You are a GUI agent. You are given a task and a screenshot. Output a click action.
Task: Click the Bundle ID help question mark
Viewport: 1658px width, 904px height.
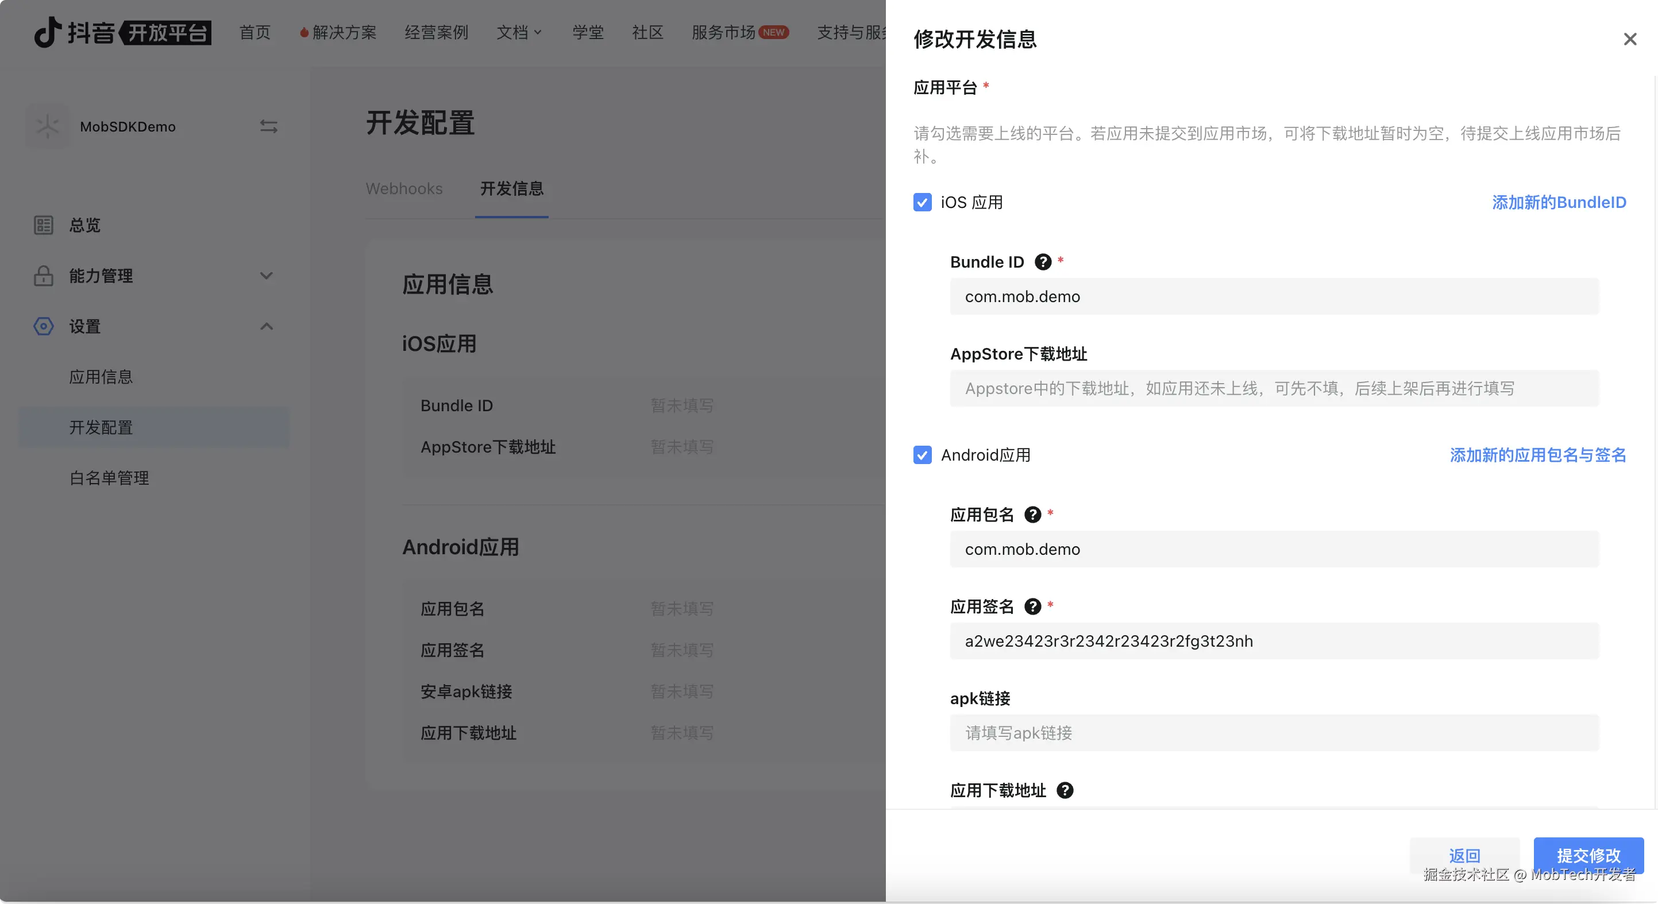1043,262
